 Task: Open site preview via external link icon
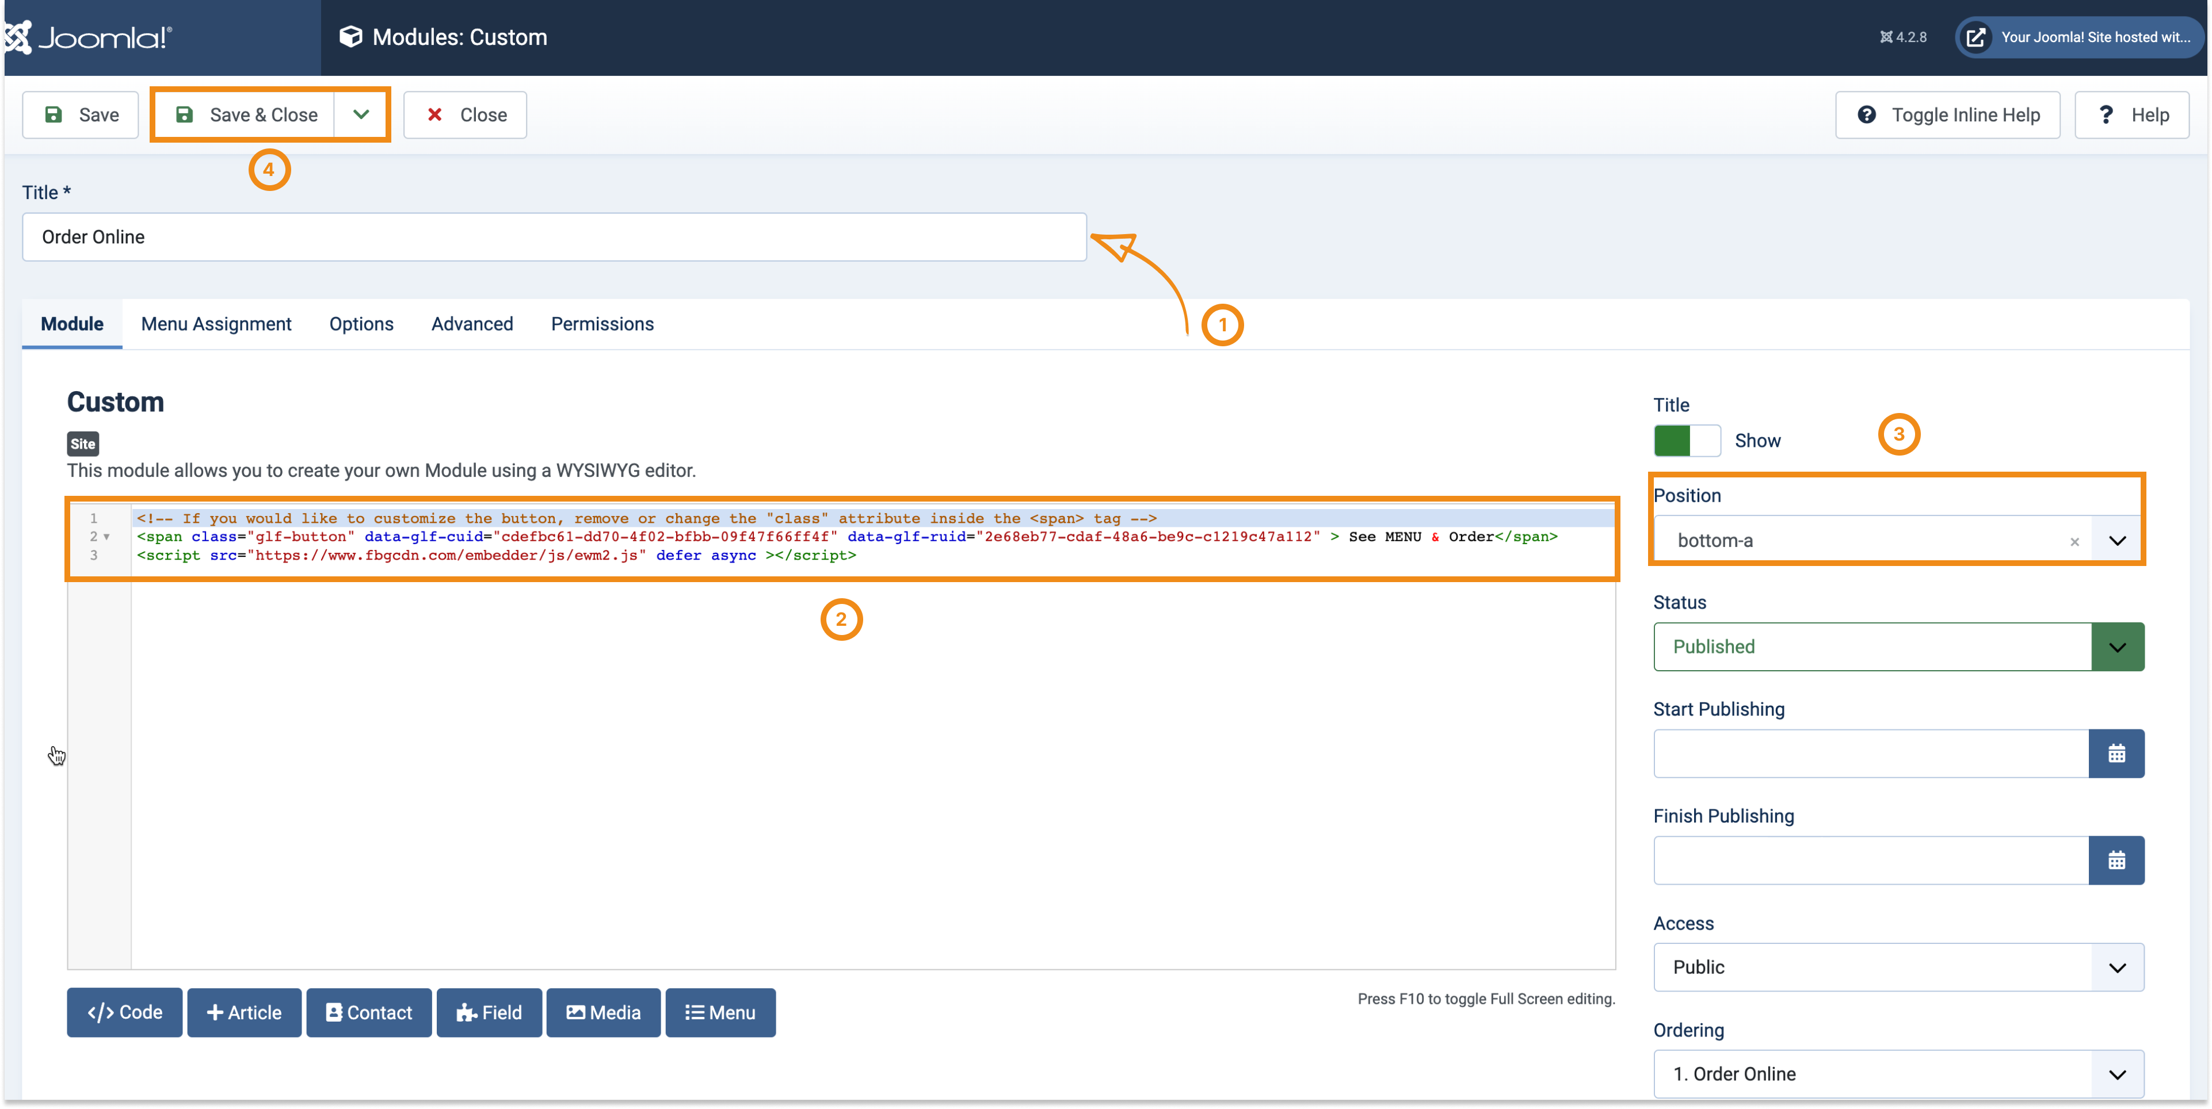1976,37
